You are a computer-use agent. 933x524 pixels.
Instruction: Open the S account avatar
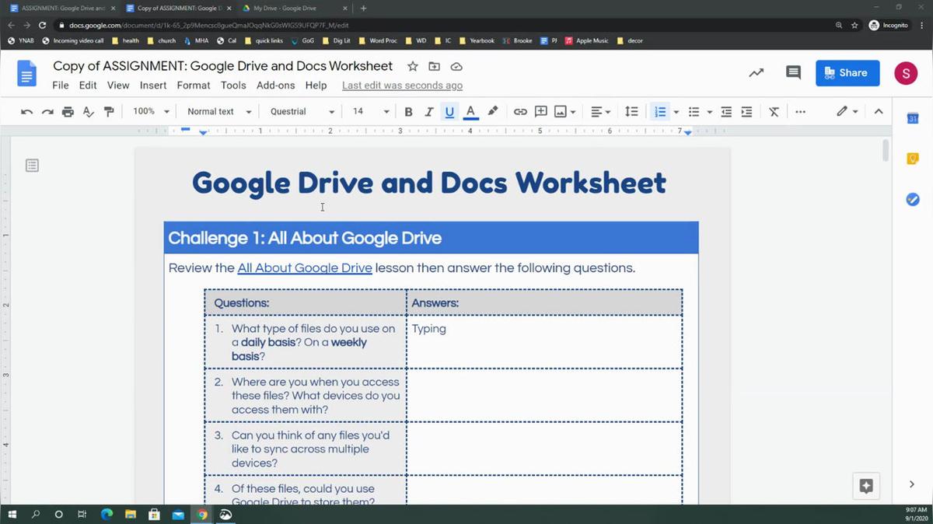coord(905,73)
